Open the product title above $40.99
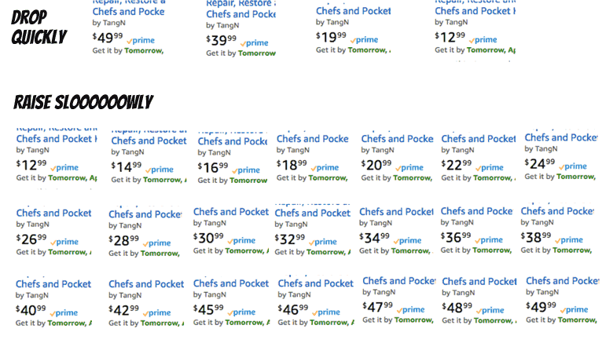613x340 pixels. [53, 284]
